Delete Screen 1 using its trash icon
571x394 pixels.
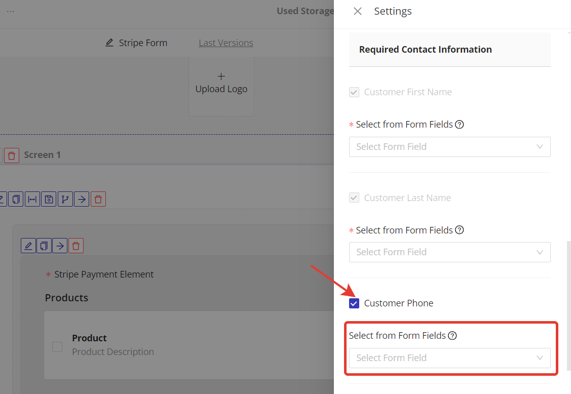12,155
